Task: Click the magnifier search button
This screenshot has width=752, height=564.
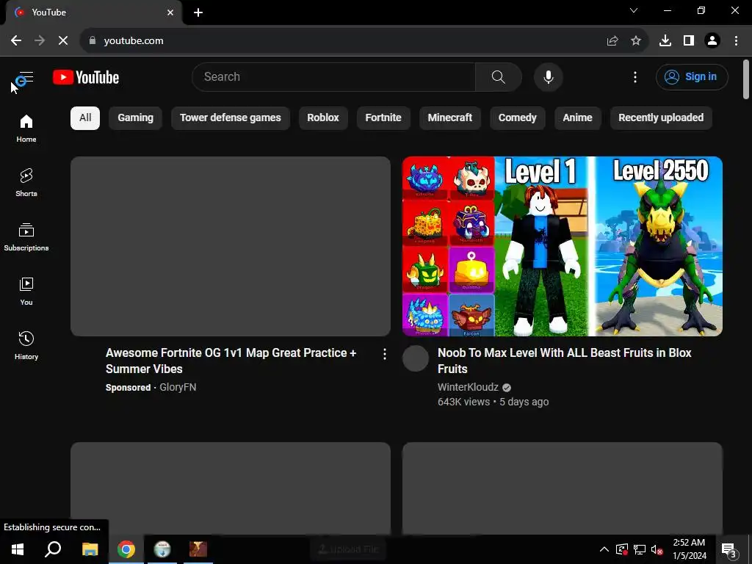Action: tap(499, 76)
